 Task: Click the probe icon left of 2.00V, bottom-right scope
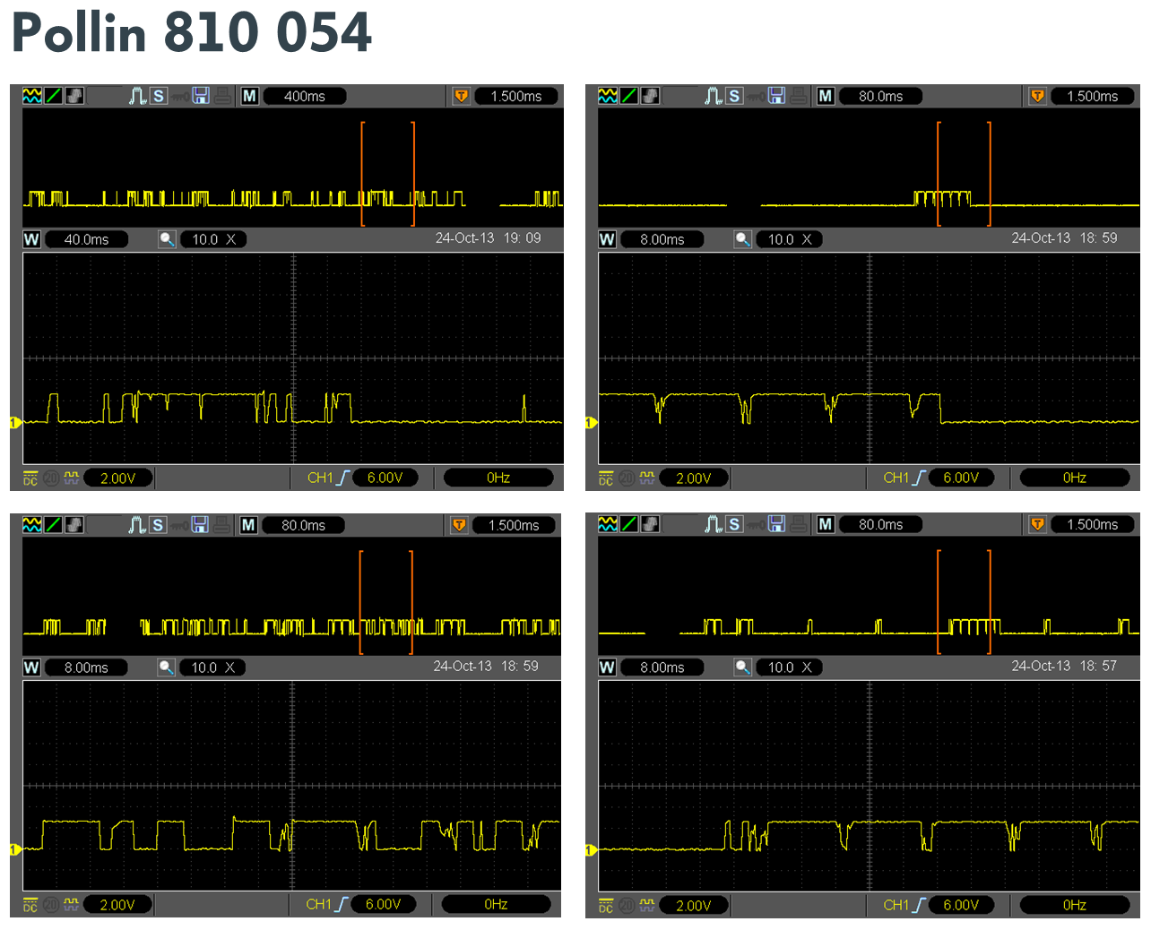647,906
